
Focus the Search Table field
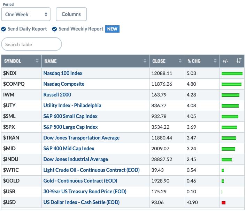tap(31, 44)
